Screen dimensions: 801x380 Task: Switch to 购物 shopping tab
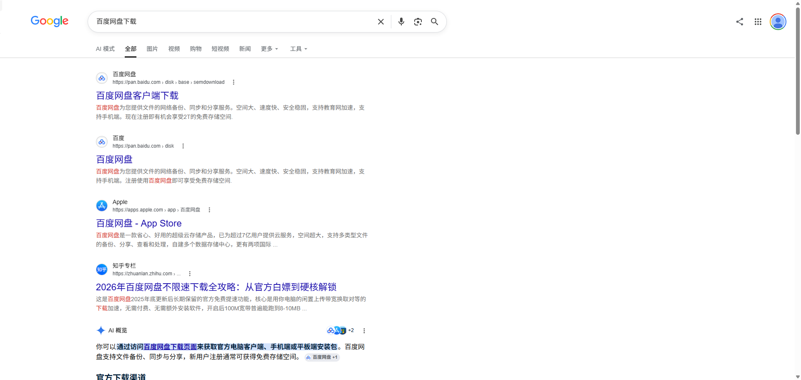coord(196,49)
